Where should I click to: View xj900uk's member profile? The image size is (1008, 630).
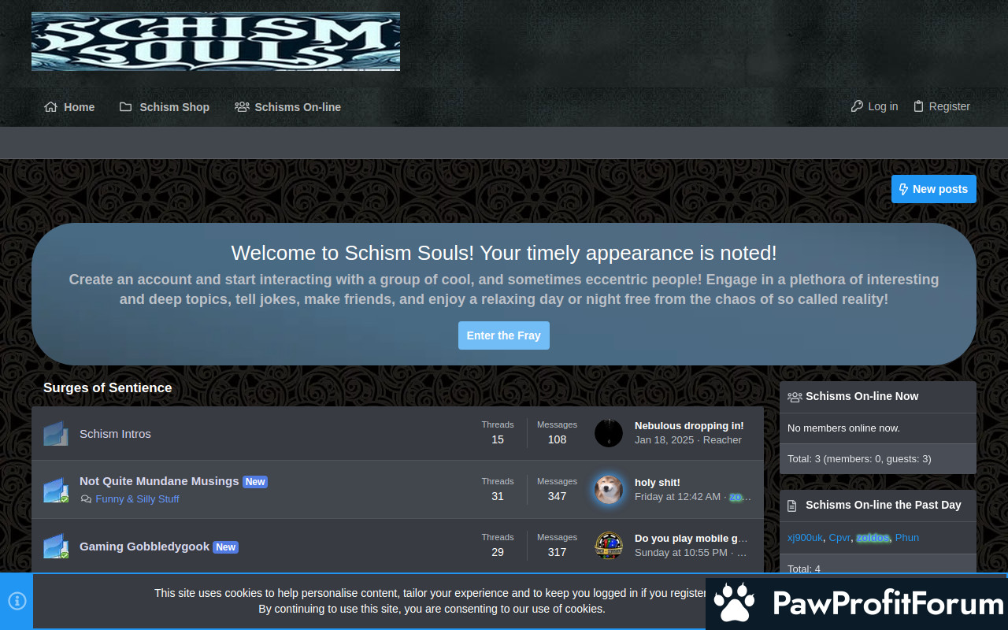805,538
